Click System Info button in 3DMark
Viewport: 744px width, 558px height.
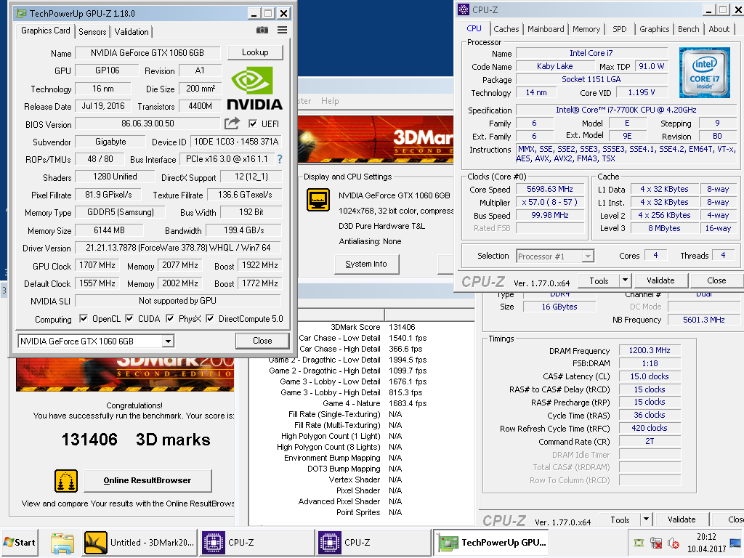tap(366, 264)
